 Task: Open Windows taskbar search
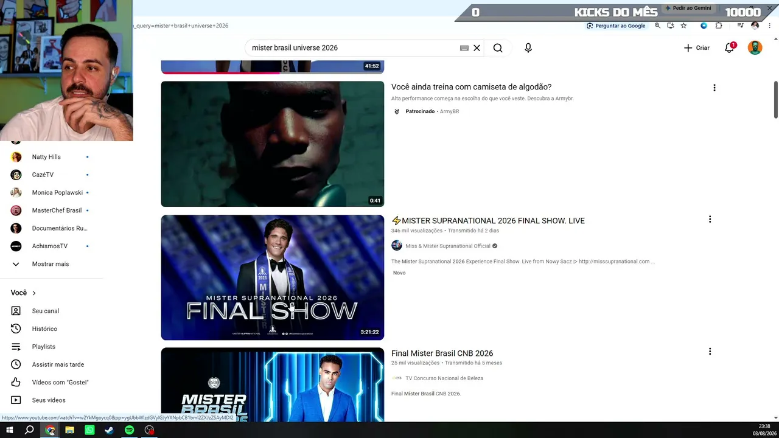[x=29, y=430]
